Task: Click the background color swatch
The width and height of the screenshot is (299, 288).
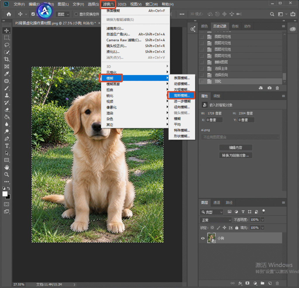Action: tap(8, 197)
